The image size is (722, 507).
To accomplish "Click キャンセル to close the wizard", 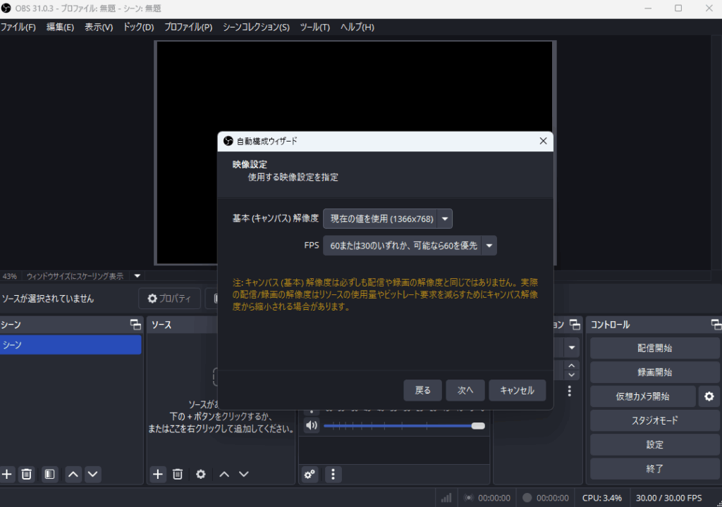I will pyautogui.click(x=517, y=390).
